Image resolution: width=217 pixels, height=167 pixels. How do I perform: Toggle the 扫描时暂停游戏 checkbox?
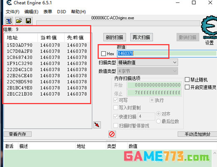[116, 126]
